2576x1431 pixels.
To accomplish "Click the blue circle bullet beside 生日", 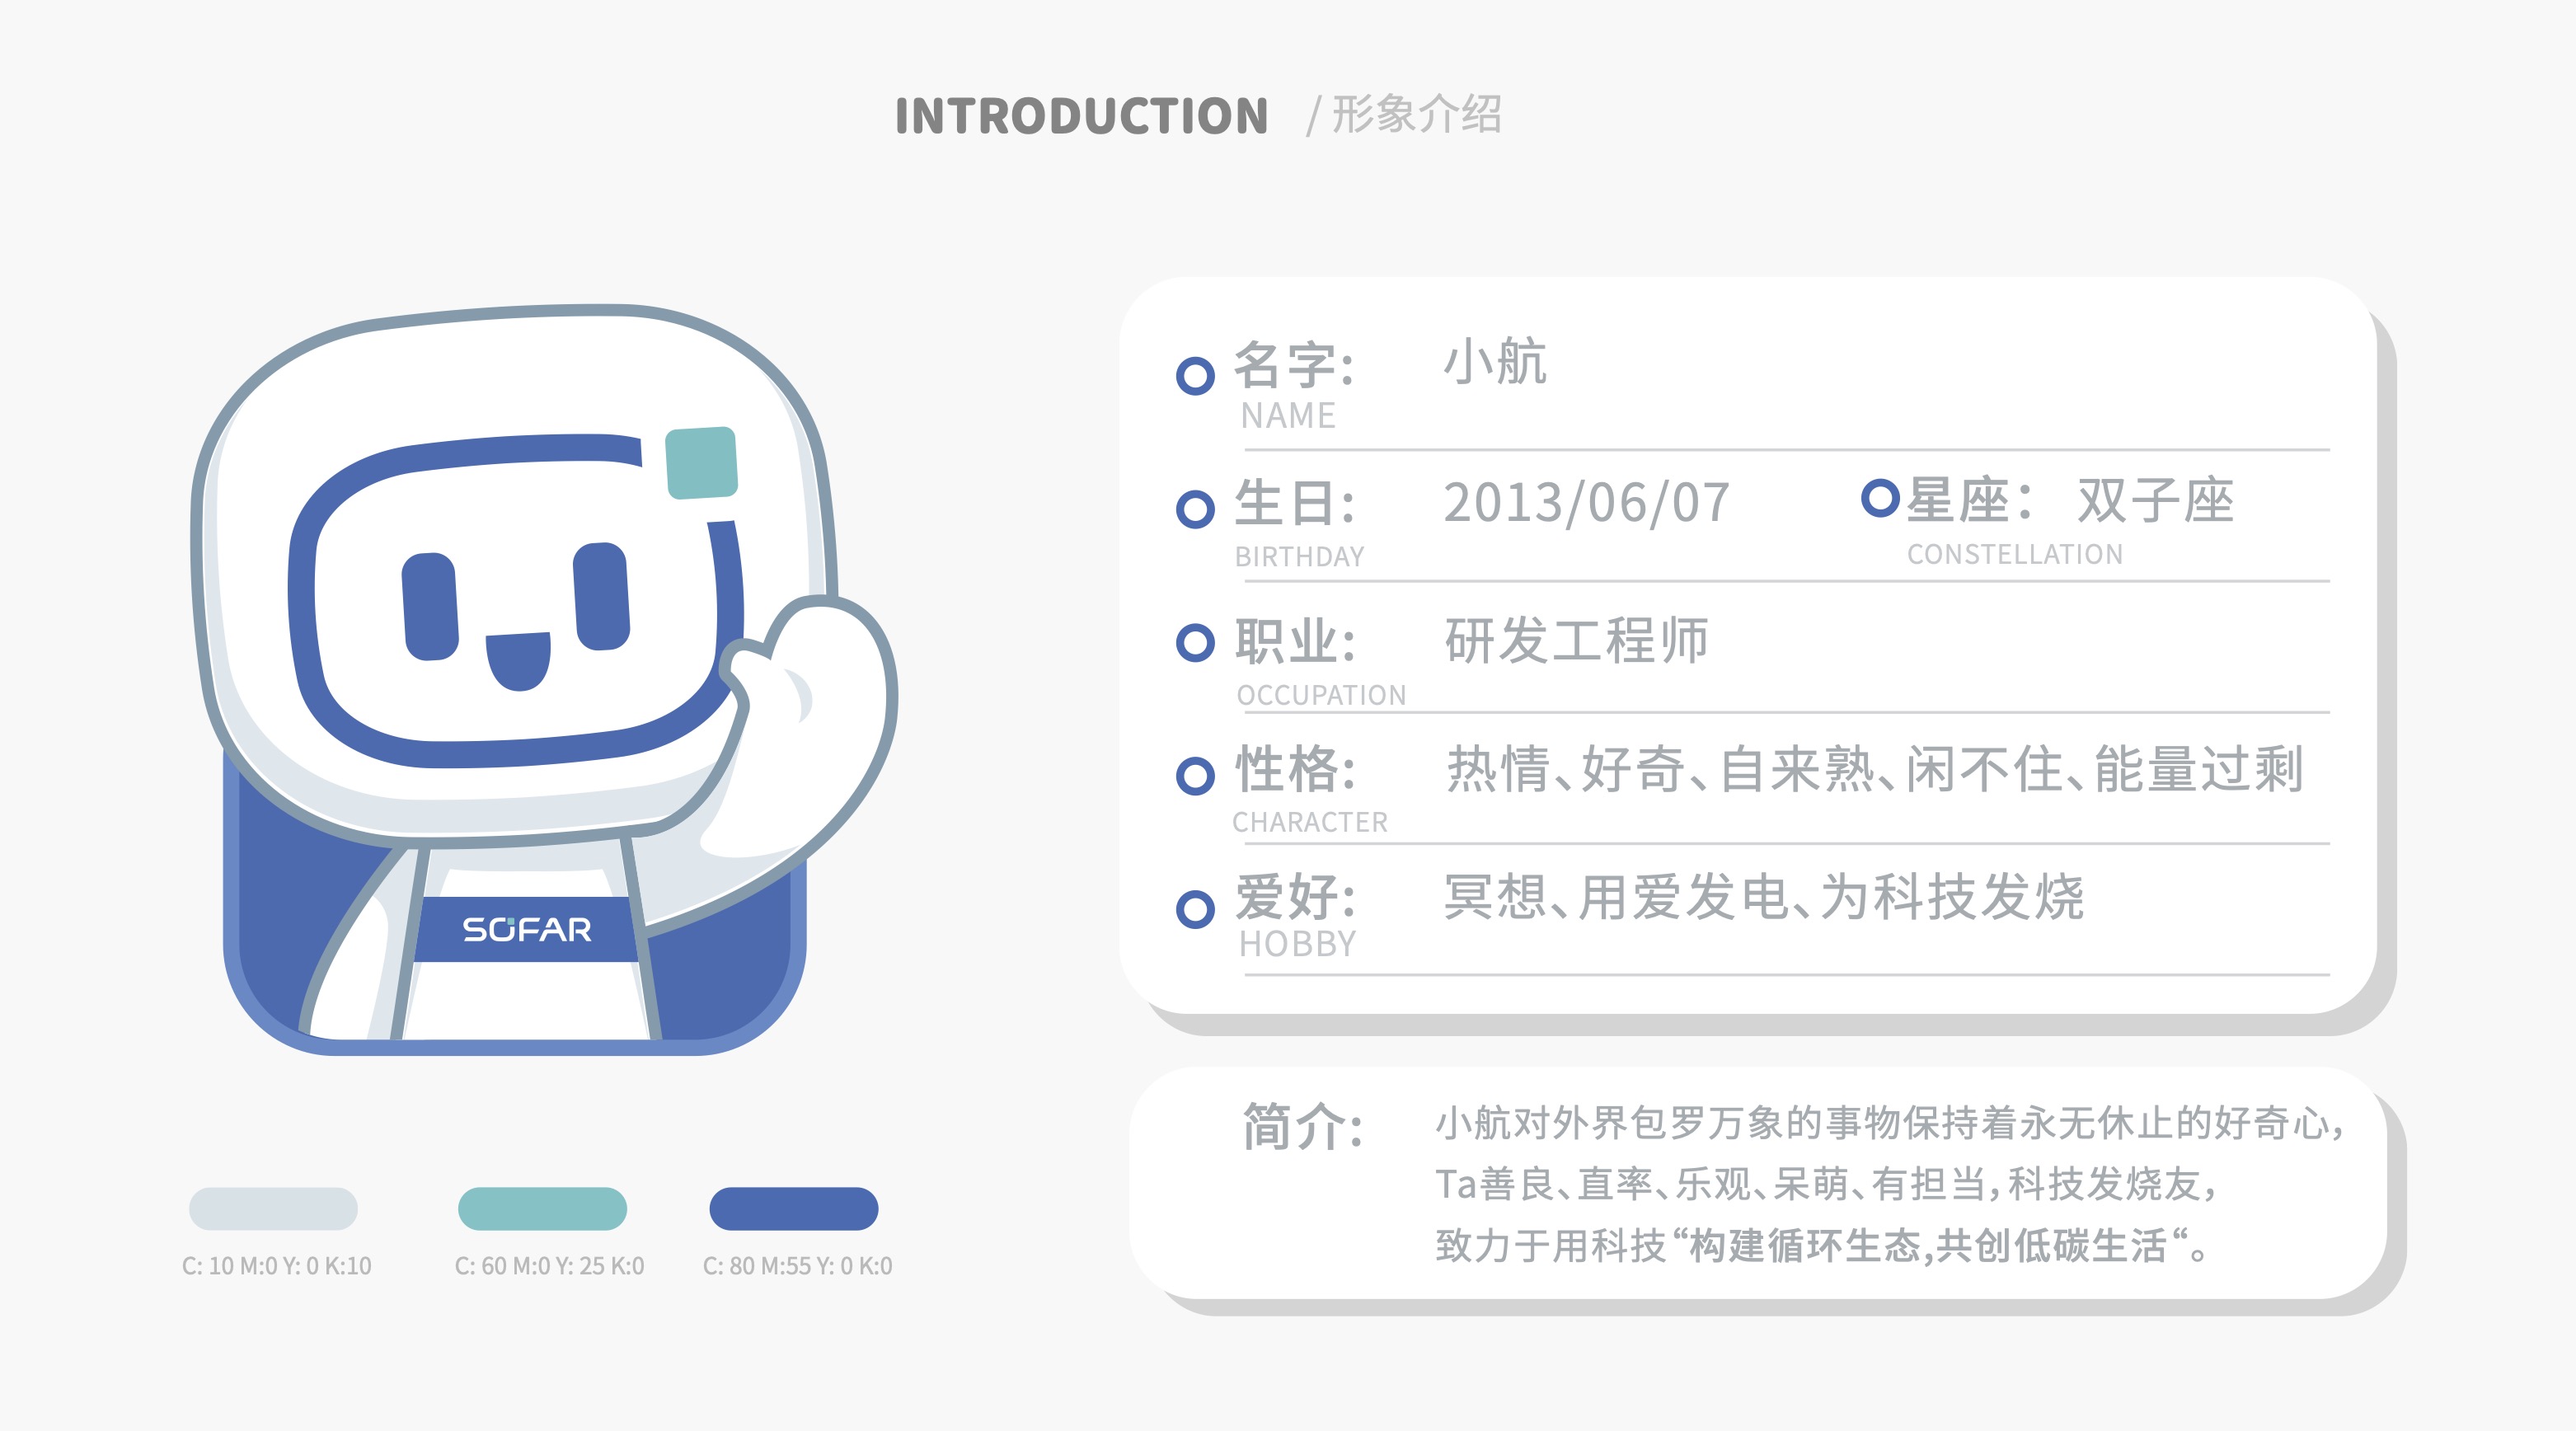I will (x=1195, y=509).
